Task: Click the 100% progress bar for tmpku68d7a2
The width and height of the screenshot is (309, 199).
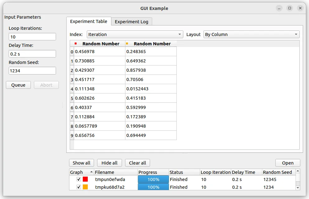Action: click(153, 187)
